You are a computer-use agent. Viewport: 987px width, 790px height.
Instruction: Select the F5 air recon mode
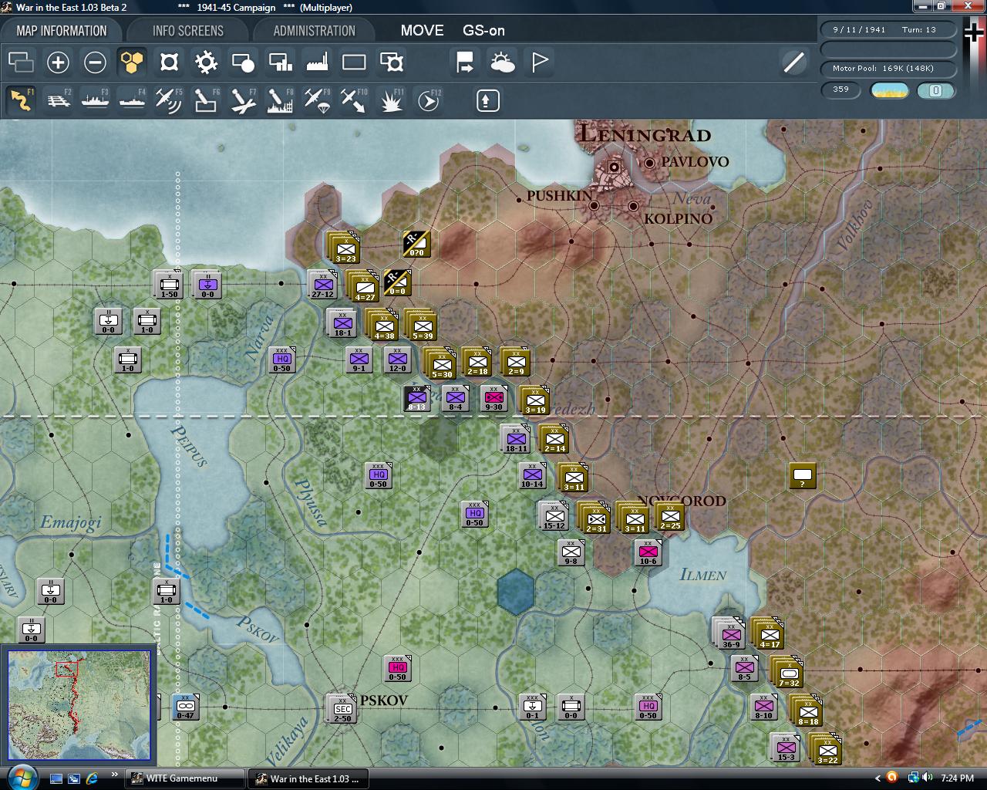click(x=169, y=100)
